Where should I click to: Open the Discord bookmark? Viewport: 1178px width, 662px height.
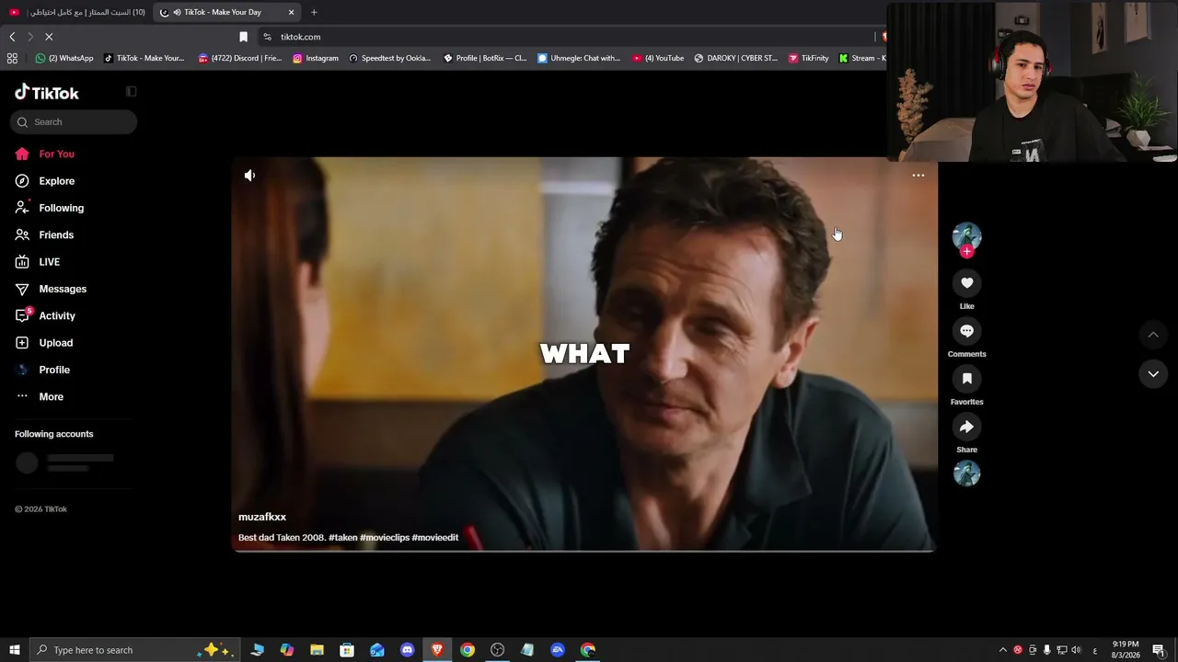pos(240,58)
